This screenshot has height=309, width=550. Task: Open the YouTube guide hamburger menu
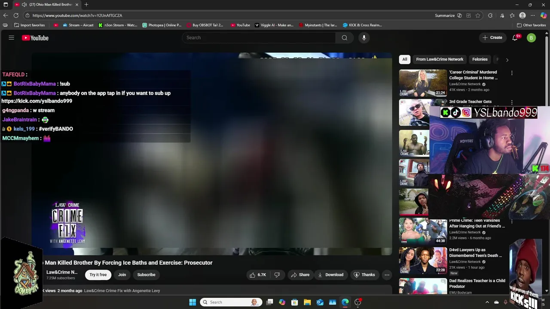(12, 38)
